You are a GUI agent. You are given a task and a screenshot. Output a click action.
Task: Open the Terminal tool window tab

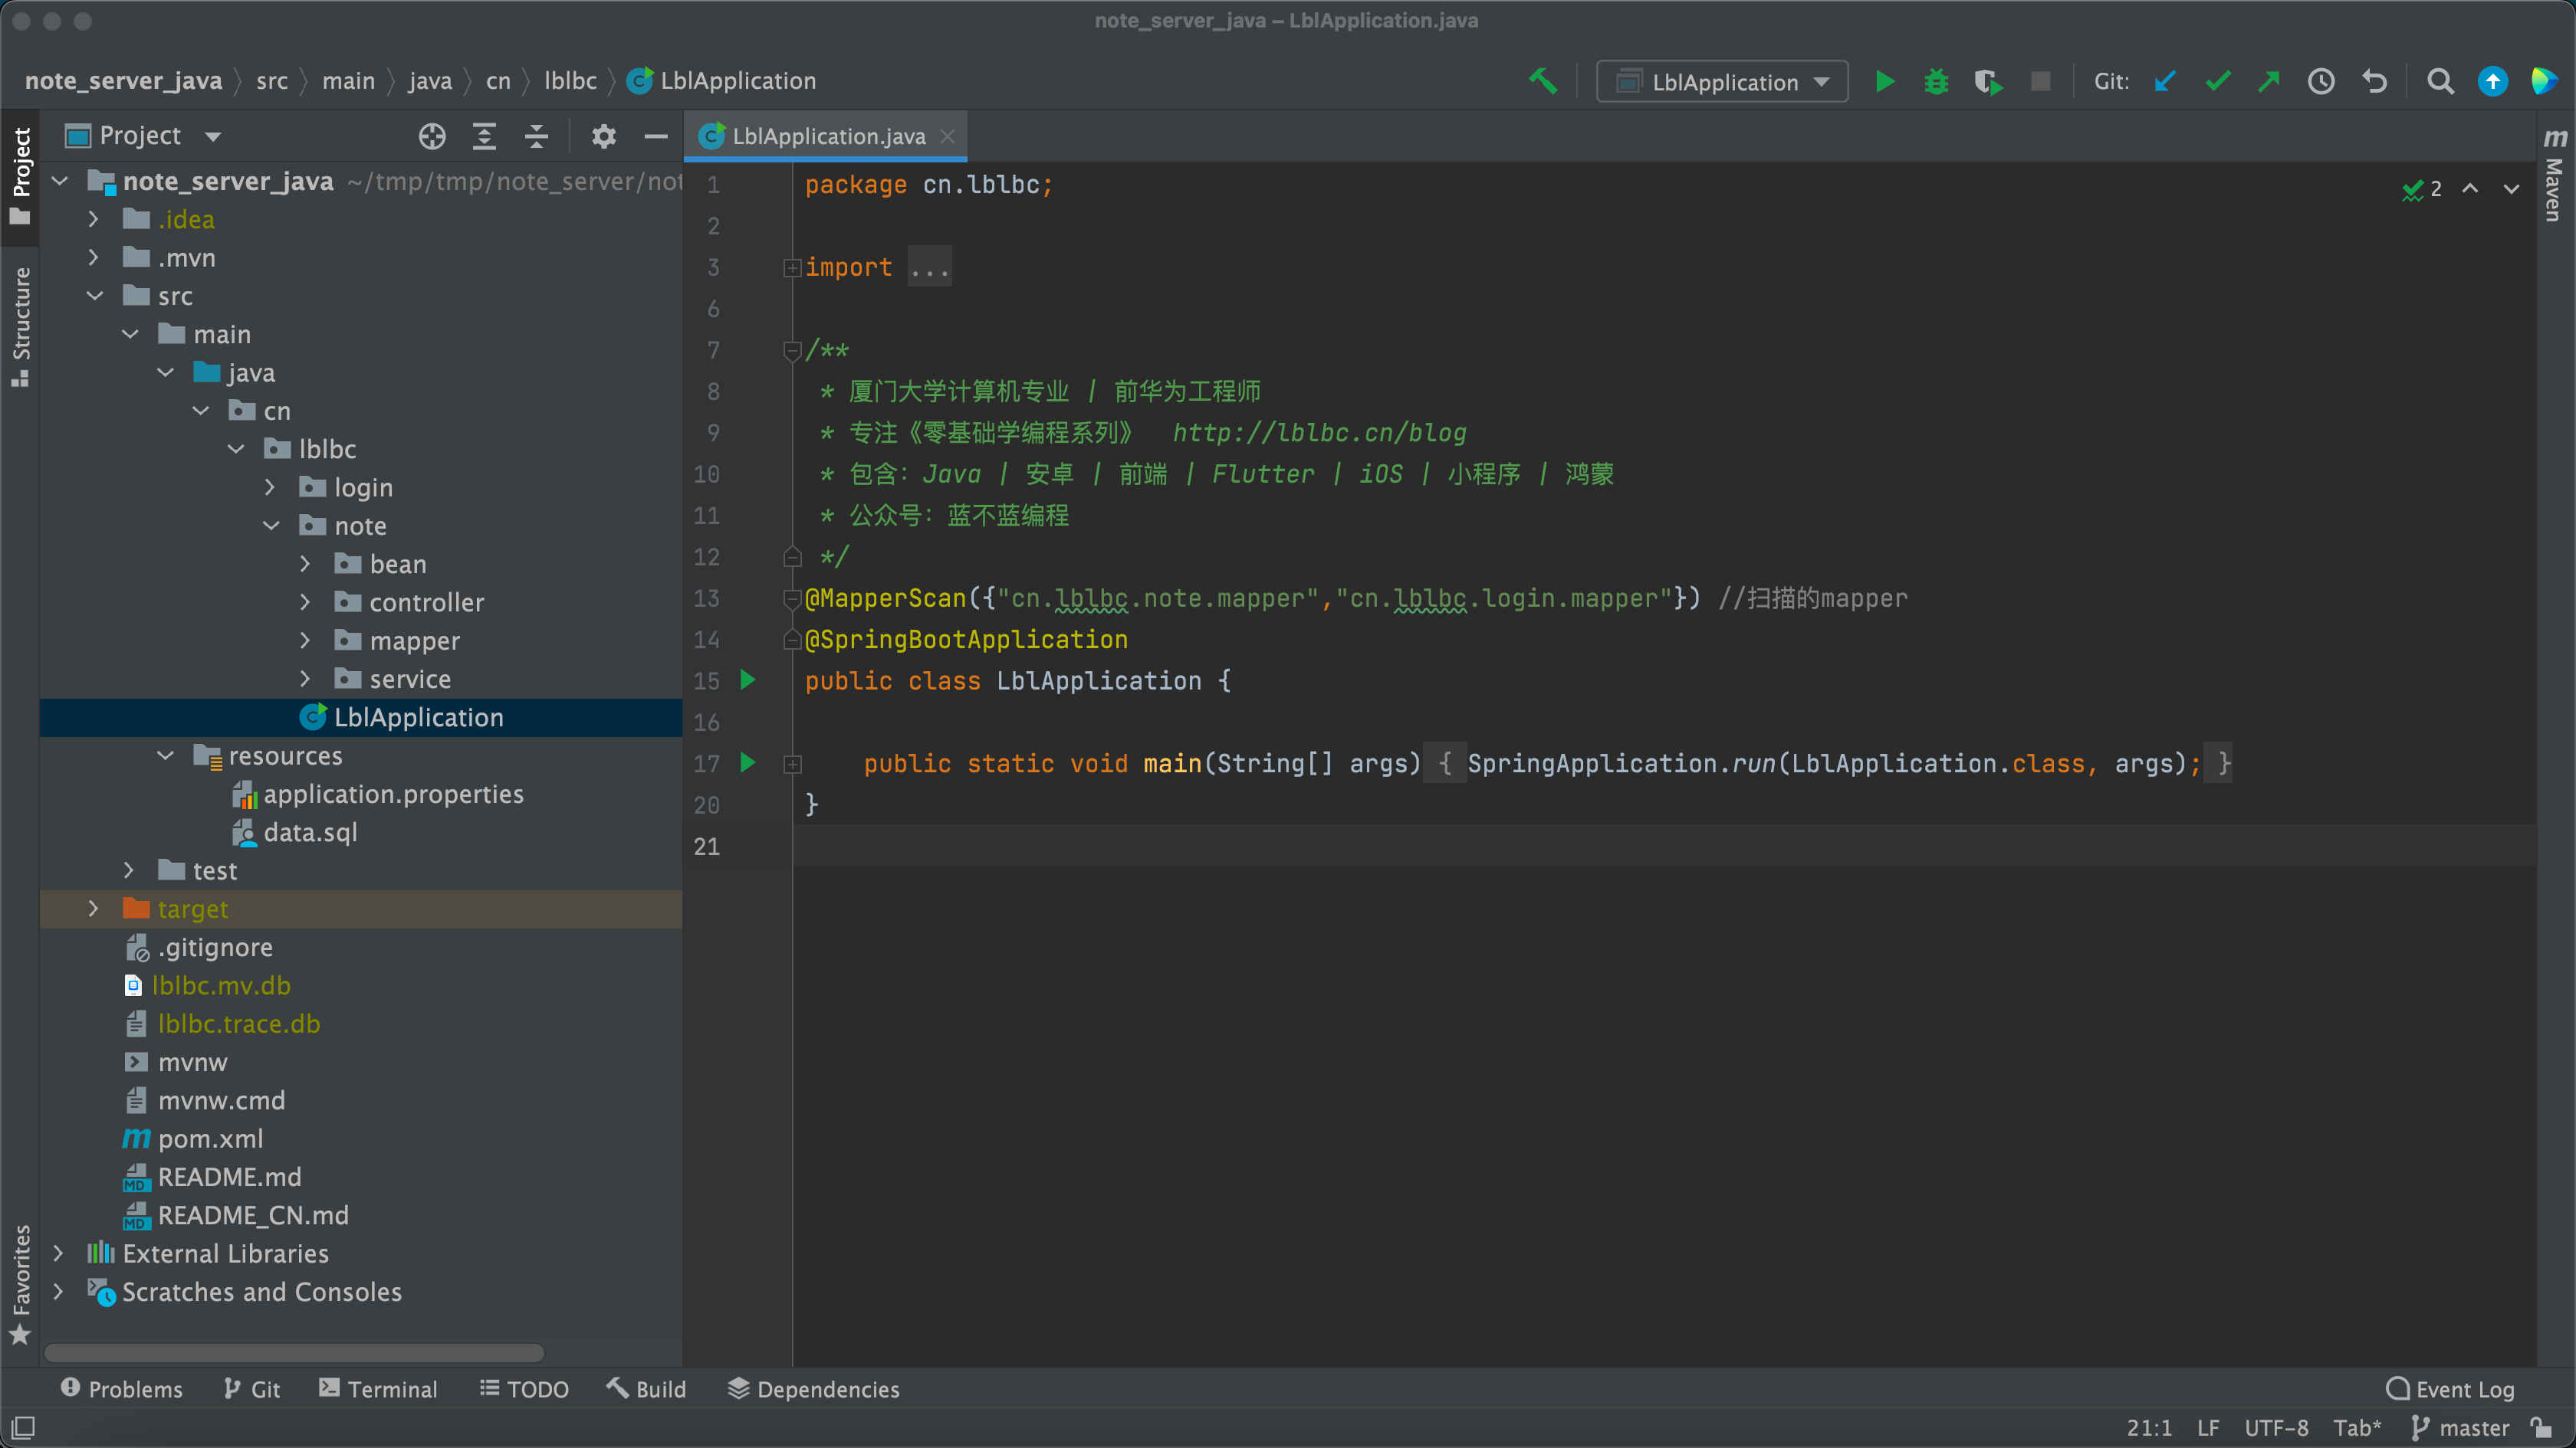point(378,1389)
